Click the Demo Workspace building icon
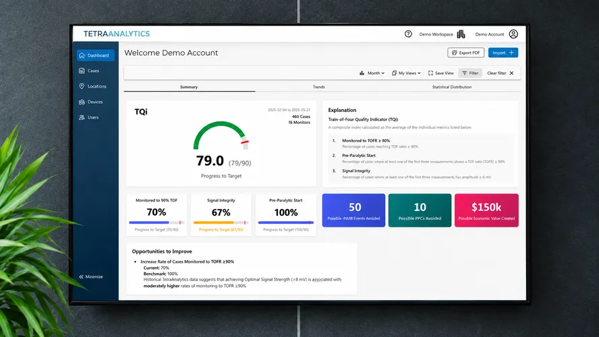Screen dimensions: 599x337 [461, 34]
